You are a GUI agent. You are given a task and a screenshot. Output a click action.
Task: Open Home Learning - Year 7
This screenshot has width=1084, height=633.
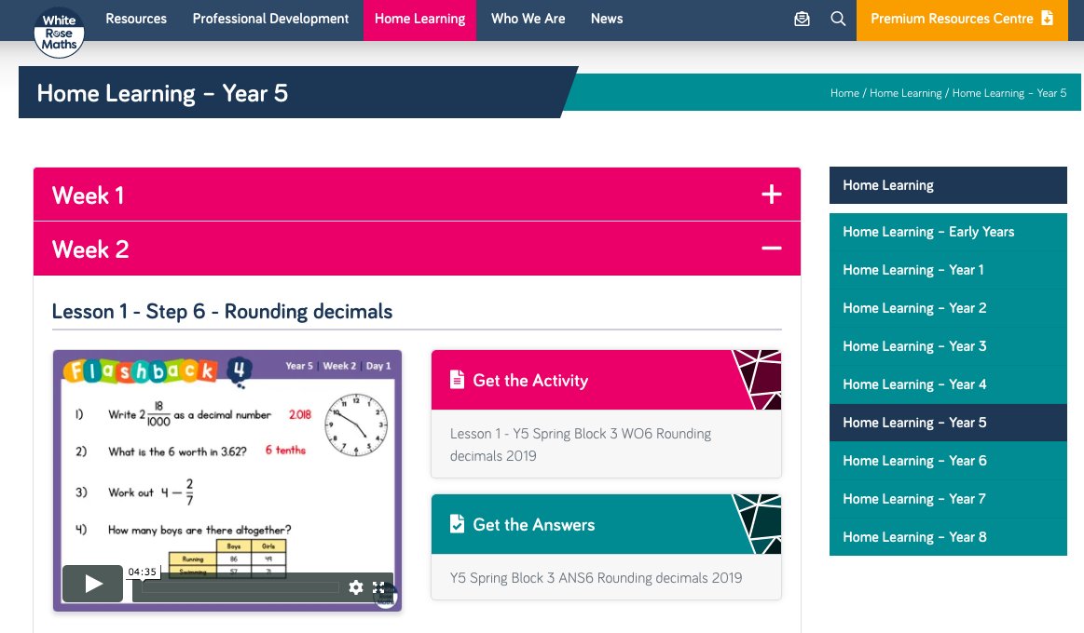[x=948, y=498]
